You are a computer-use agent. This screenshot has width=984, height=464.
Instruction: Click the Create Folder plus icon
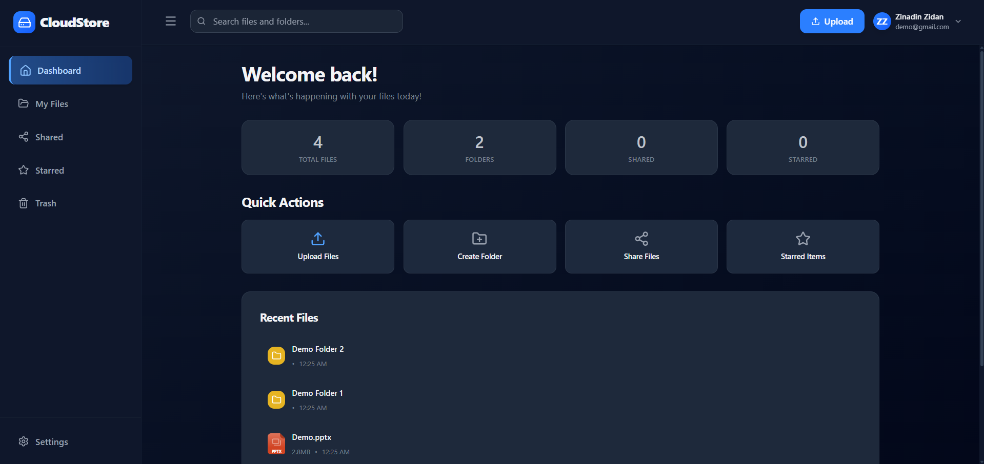pyautogui.click(x=479, y=239)
